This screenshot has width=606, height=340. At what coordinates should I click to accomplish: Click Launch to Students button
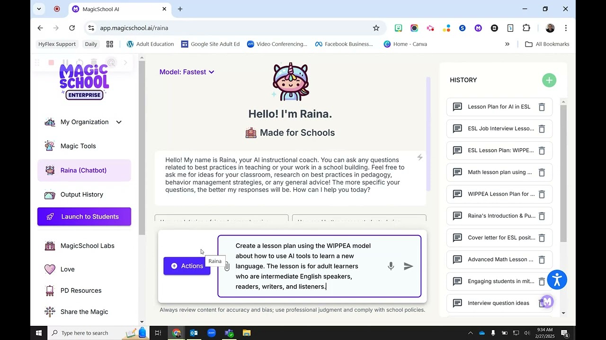(x=84, y=217)
